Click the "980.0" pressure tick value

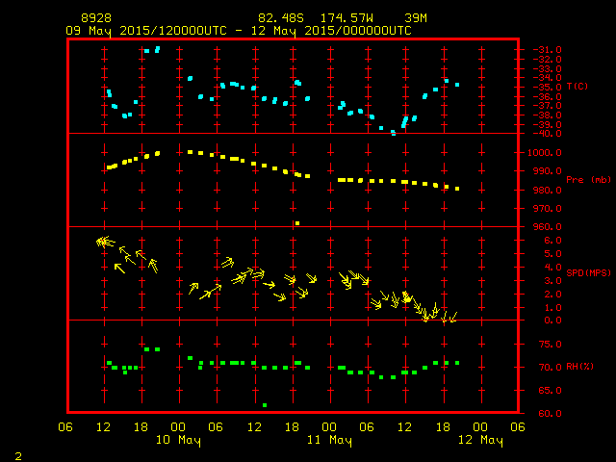[548, 191]
